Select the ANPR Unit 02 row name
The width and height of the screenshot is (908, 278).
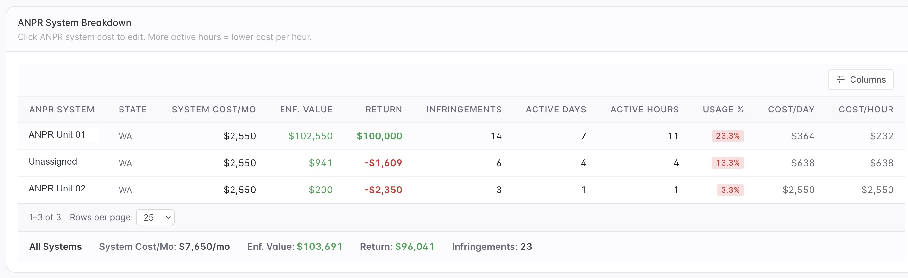[57, 189]
